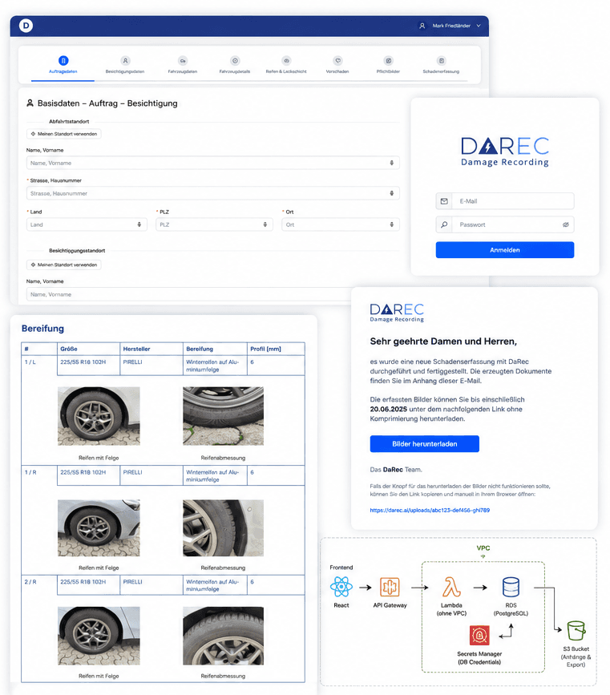
Task: Open the Pflichtbilder step icon
Action: coord(388,61)
